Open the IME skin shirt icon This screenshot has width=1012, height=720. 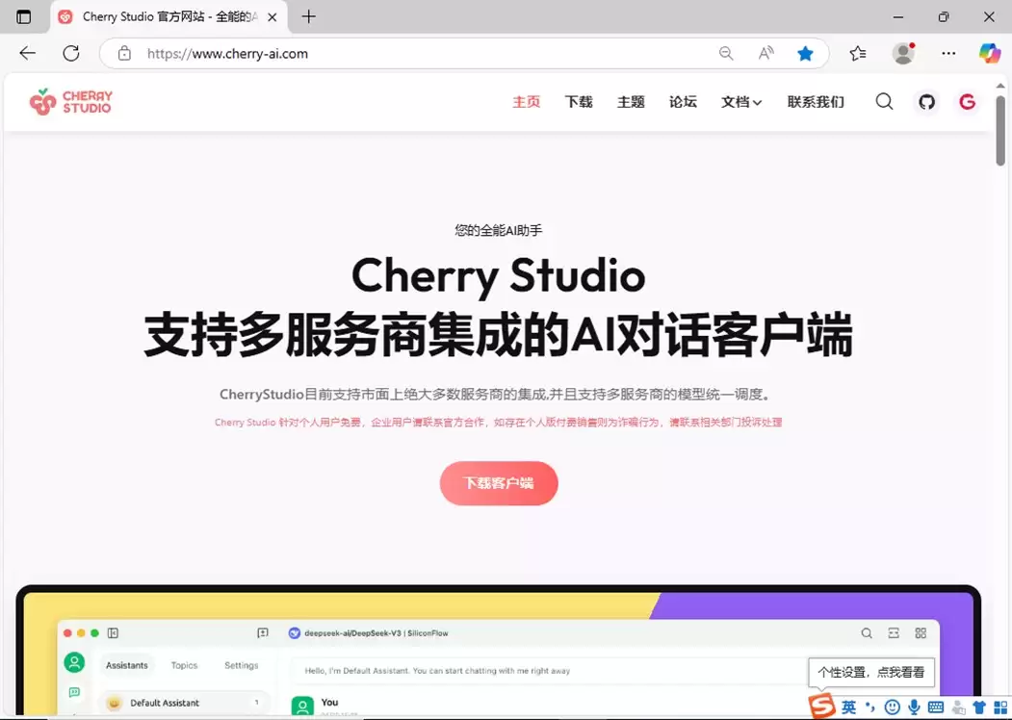pyautogui.click(x=979, y=707)
